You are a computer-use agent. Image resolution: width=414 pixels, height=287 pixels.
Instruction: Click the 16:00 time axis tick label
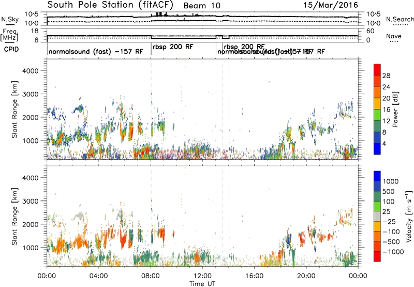pos(254,276)
